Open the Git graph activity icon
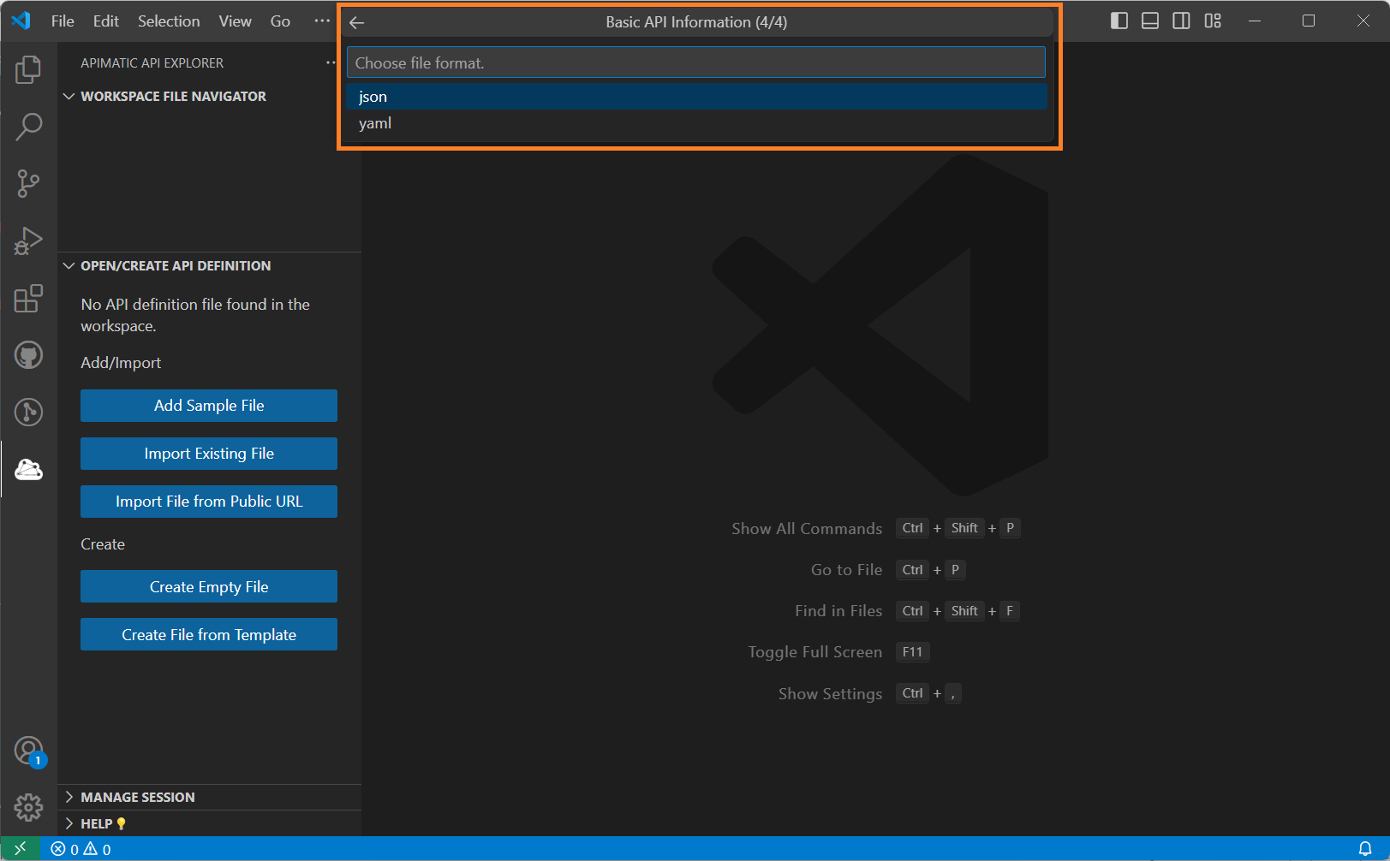The image size is (1390, 861). (28, 412)
